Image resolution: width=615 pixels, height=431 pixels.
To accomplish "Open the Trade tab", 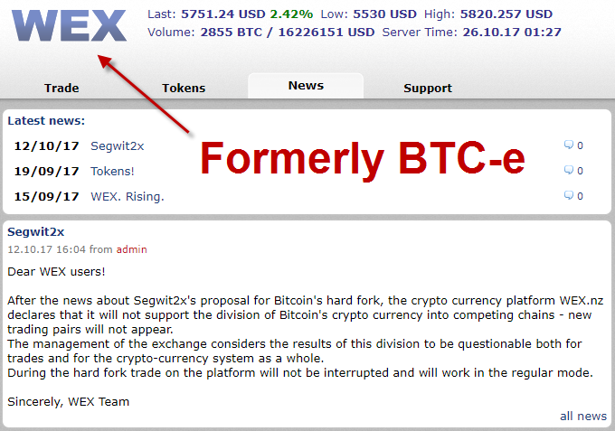I will click(61, 88).
